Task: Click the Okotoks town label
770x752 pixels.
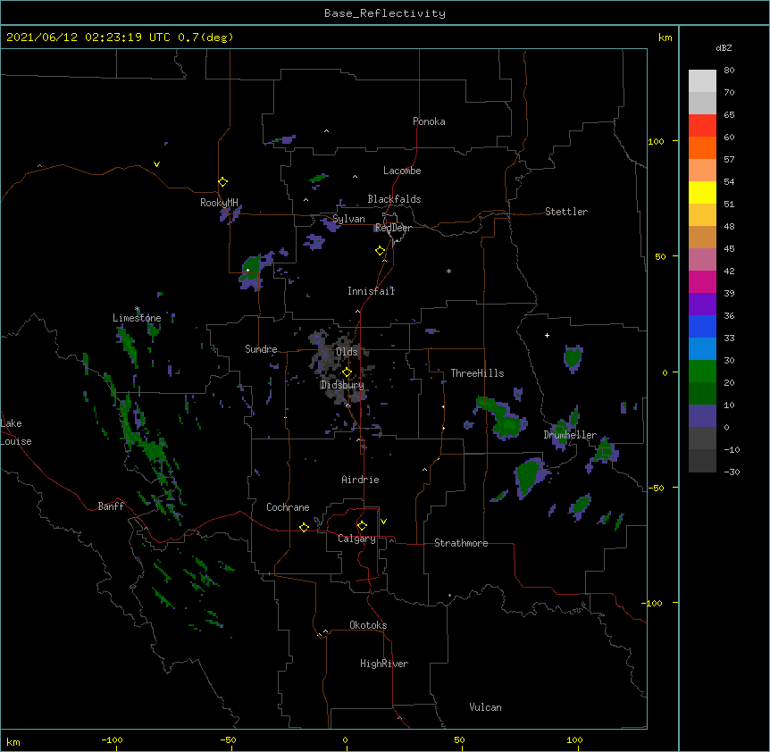Action: coord(368,625)
